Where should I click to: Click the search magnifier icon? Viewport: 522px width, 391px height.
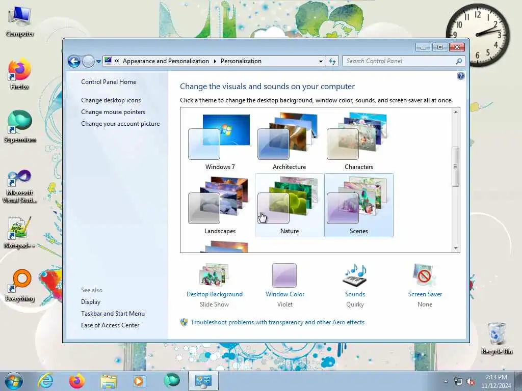[459, 61]
